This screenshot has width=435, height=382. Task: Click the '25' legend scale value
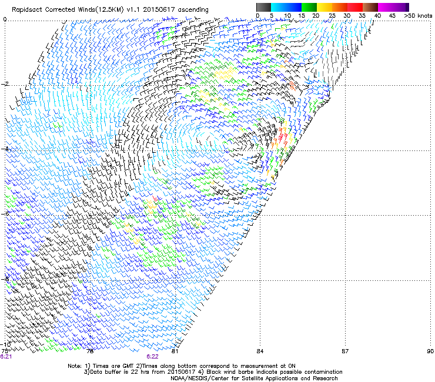click(x=332, y=15)
